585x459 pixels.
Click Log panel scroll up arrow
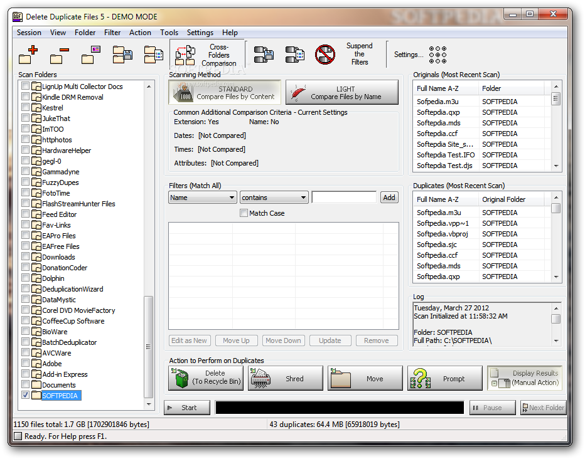coord(556,309)
